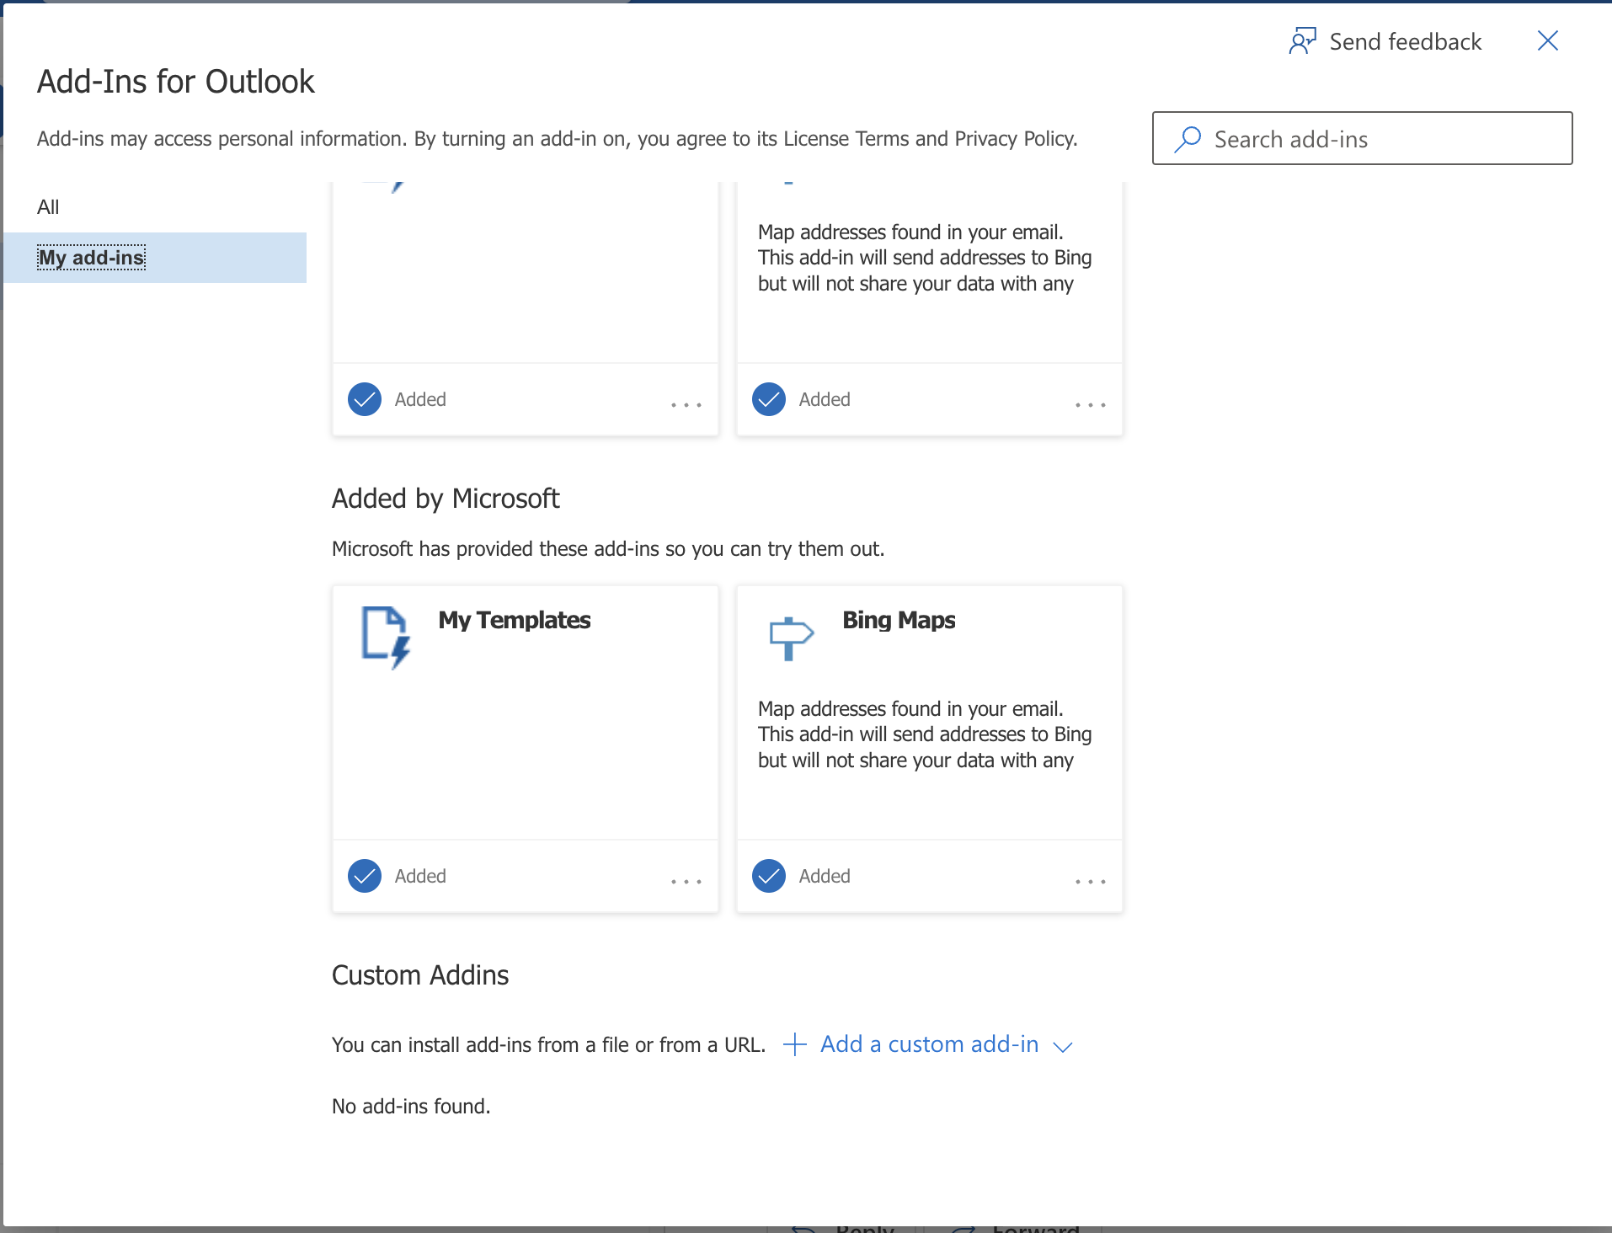The image size is (1612, 1233).
Task: Open the My Templates add-in title
Action: [515, 620]
